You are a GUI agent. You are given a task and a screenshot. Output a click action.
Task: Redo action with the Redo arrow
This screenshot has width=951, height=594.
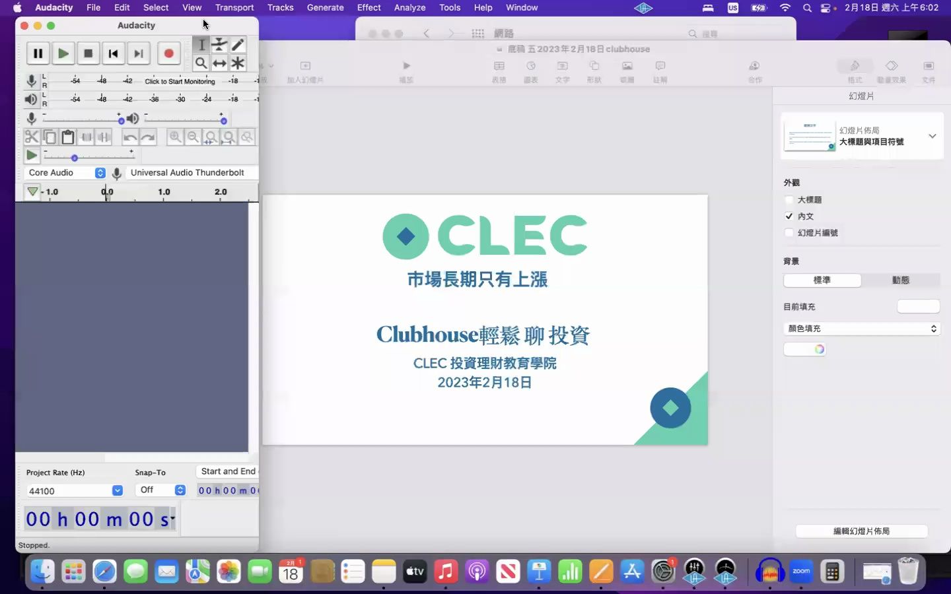tap(148, 137)
